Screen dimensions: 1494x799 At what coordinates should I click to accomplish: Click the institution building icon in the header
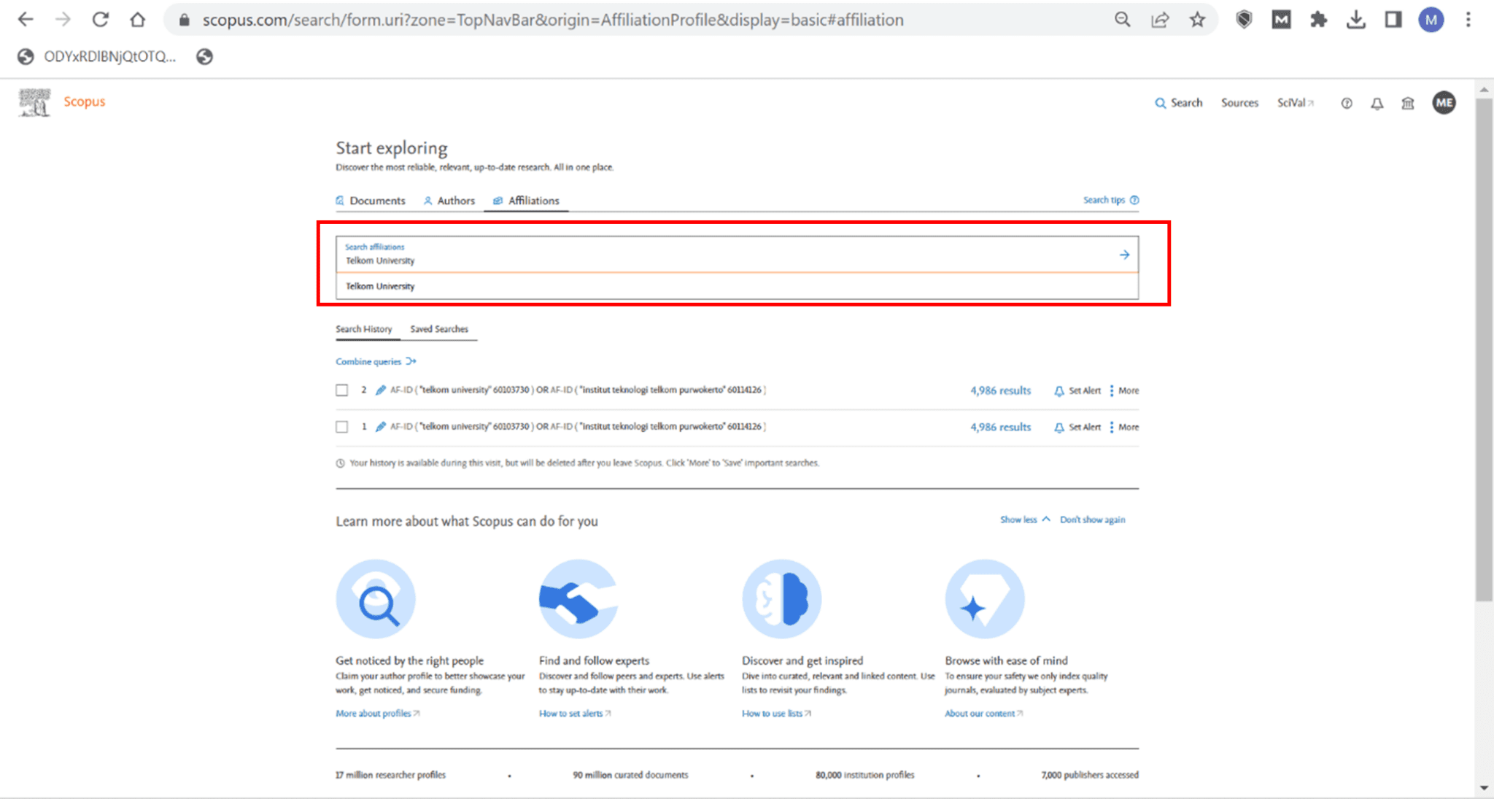click(x=1408, y=104)
